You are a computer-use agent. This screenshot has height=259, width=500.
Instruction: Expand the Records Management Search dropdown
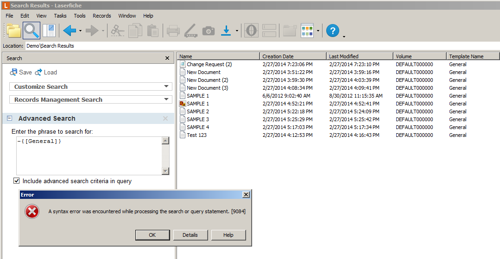click(166, 99)
